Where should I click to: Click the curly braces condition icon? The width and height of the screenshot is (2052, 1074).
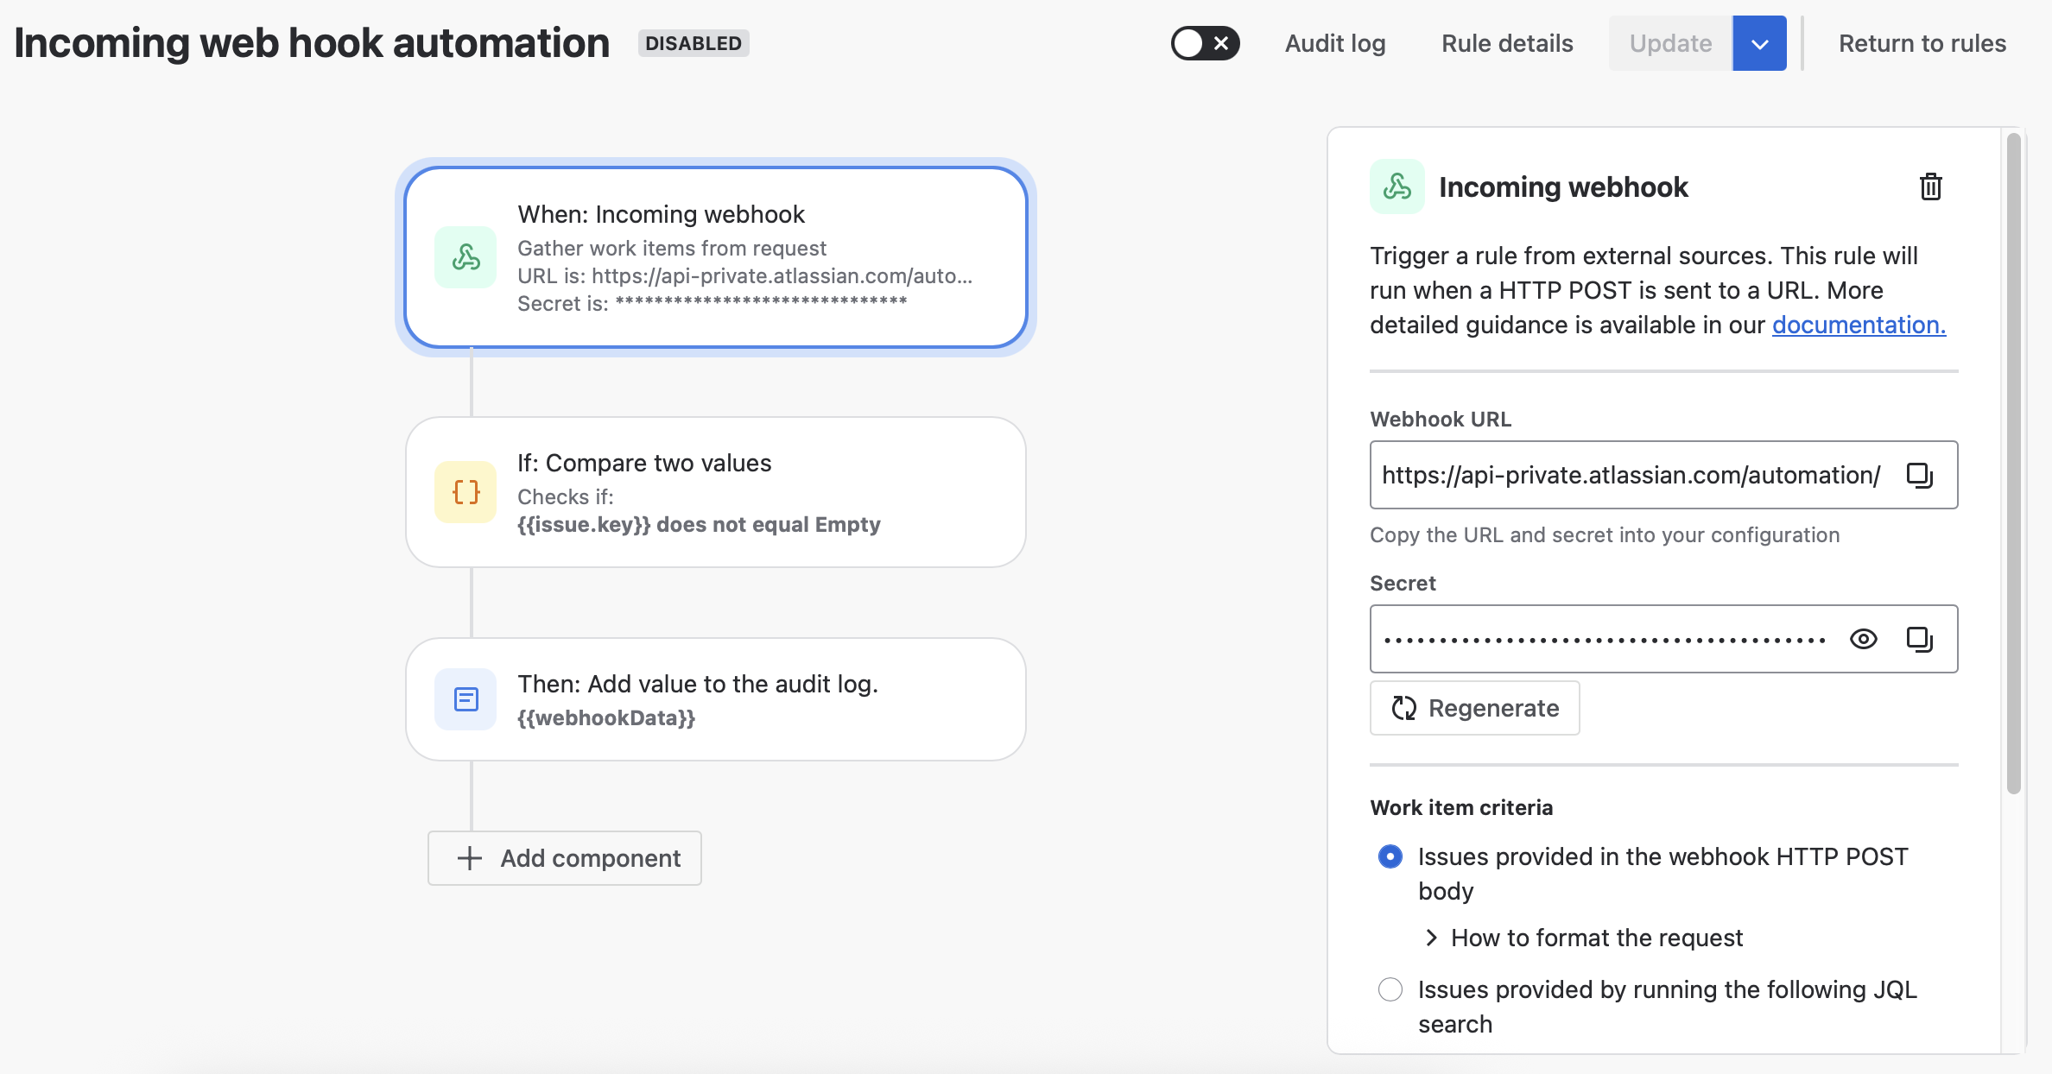tap(465, 492)
